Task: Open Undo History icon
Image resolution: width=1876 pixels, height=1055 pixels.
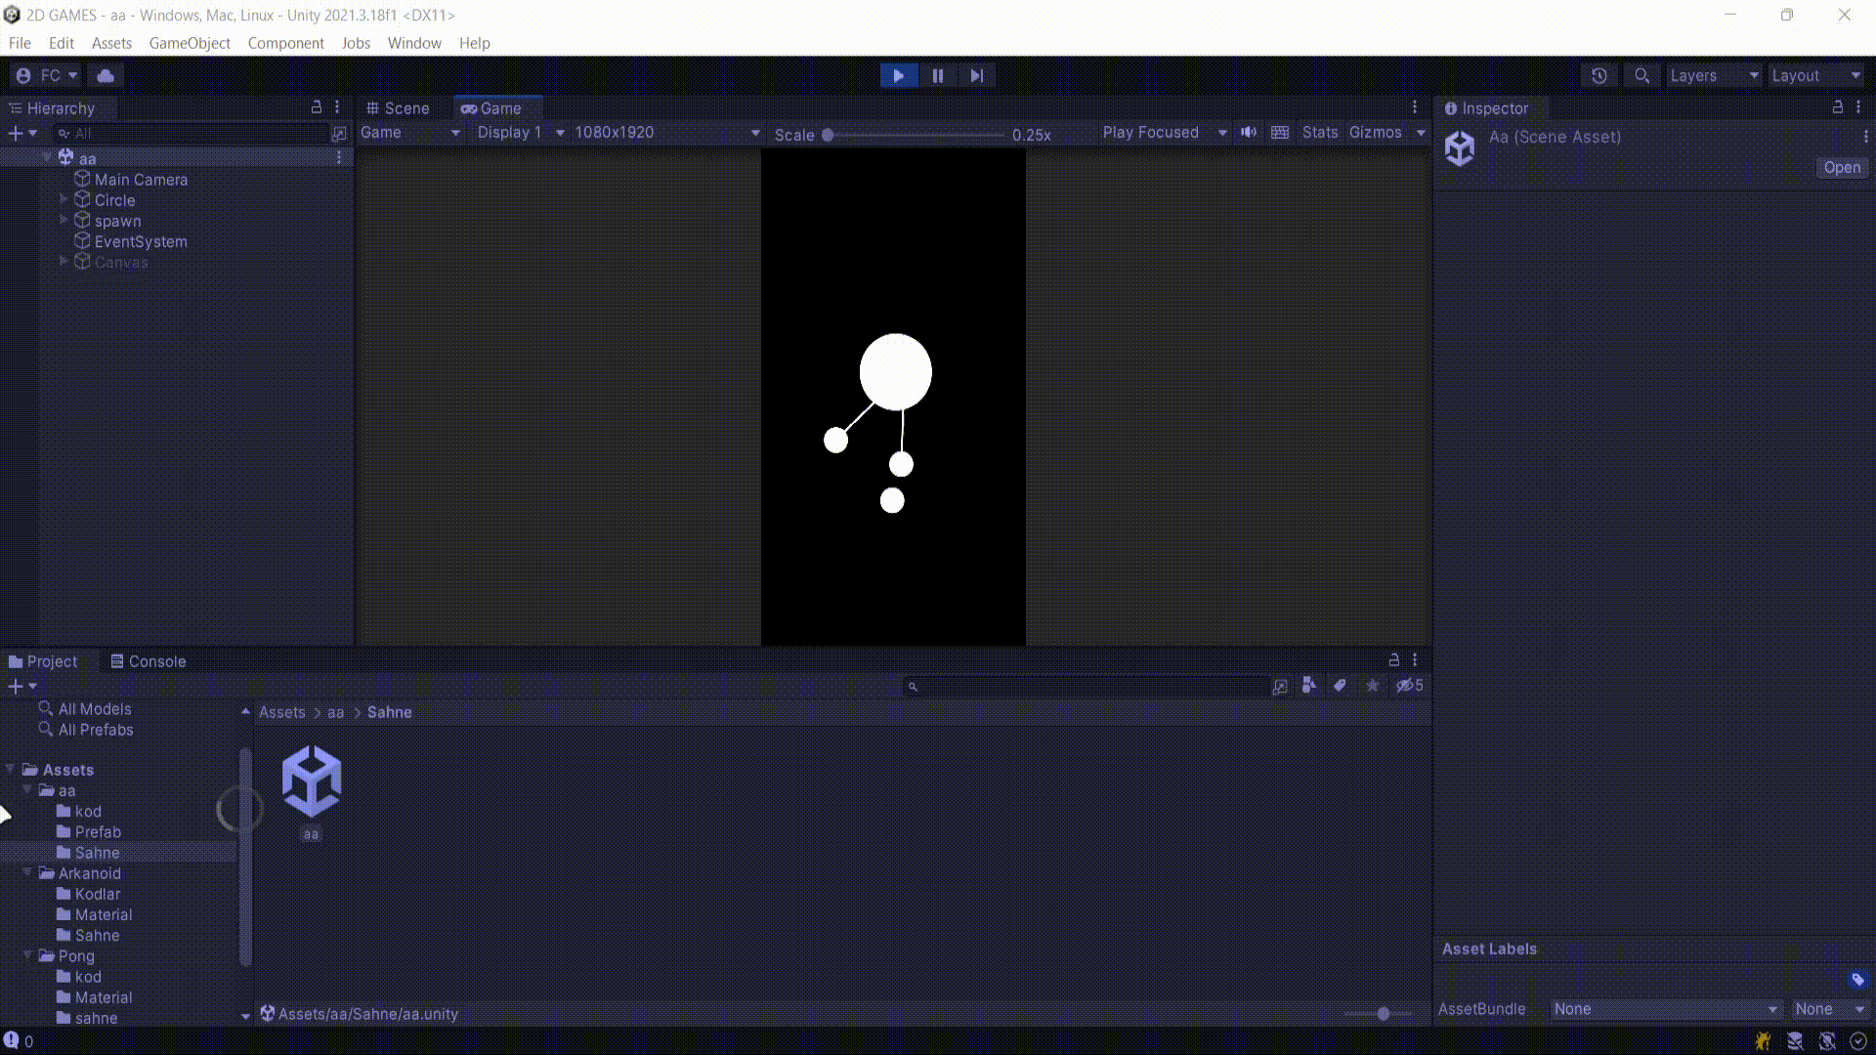Action: (x=1599, y=75)
